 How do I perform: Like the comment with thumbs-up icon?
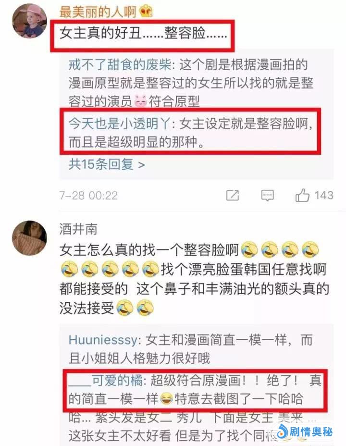coord(302,195)
